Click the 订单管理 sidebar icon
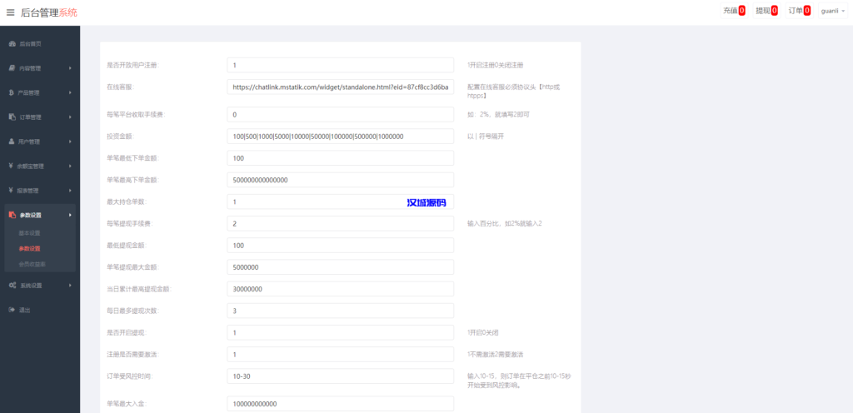 coord(12,117)
